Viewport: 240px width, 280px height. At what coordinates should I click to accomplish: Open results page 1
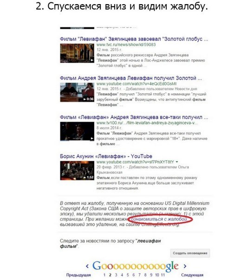[x=104, y=275]
